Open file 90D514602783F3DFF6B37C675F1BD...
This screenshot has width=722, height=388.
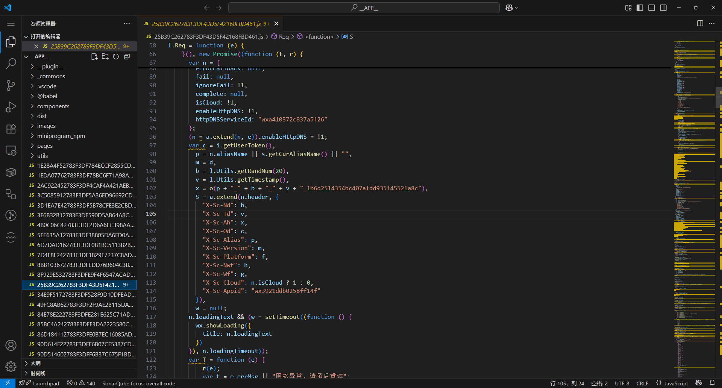point(79,354)
